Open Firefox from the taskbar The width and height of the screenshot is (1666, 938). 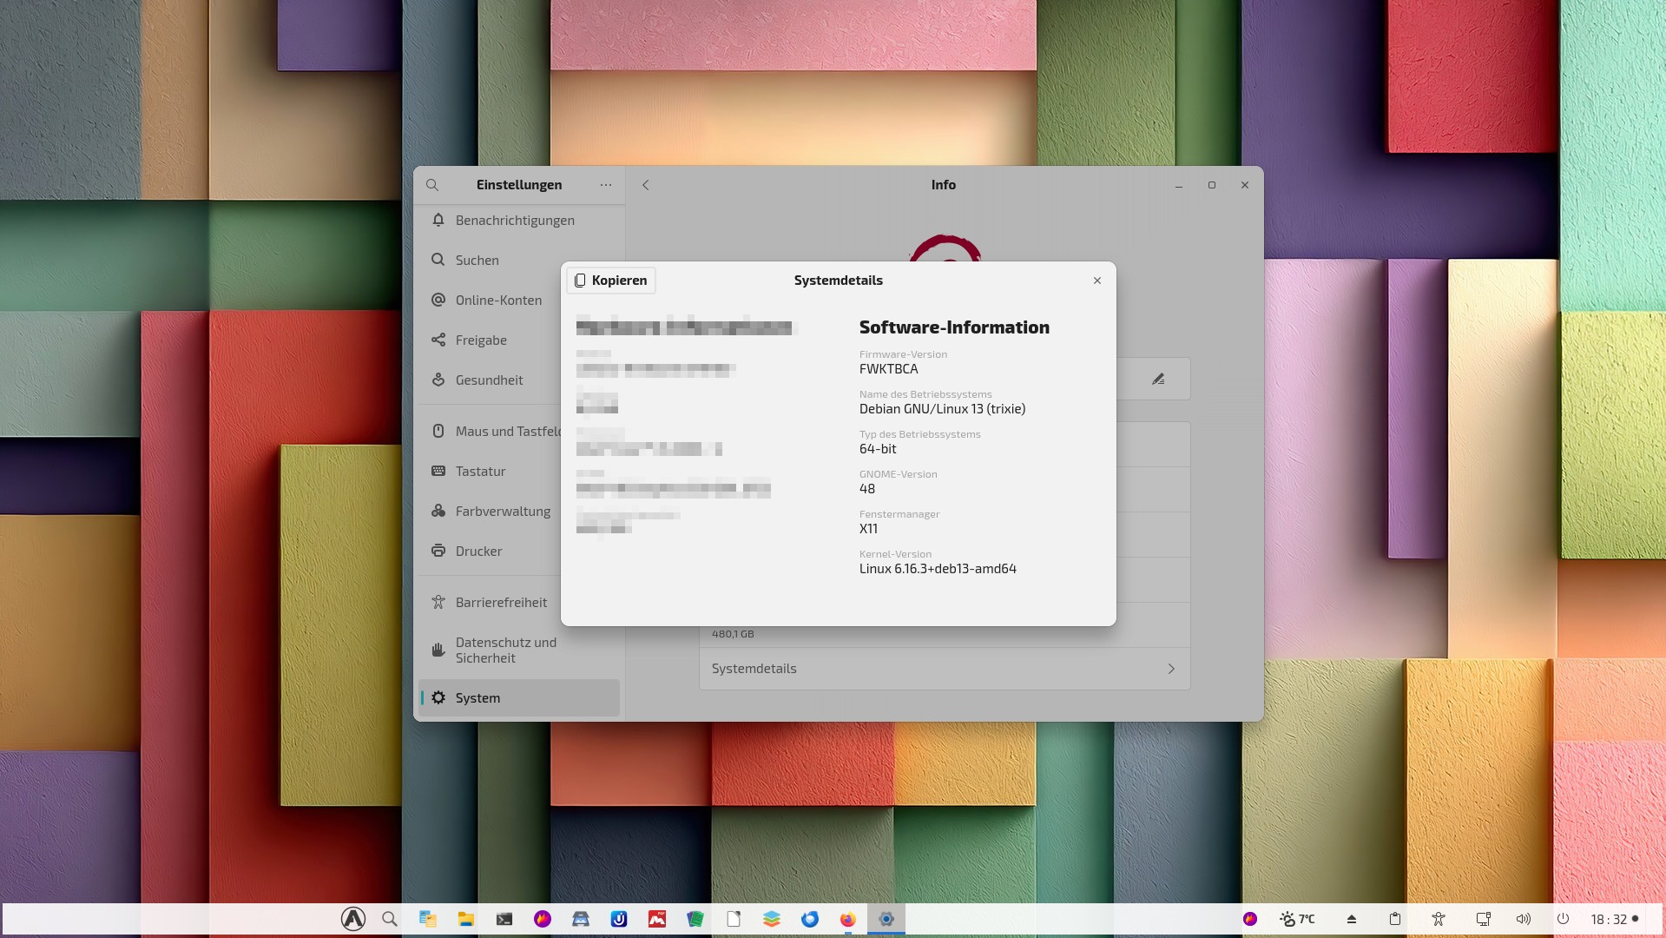(848, 919)
